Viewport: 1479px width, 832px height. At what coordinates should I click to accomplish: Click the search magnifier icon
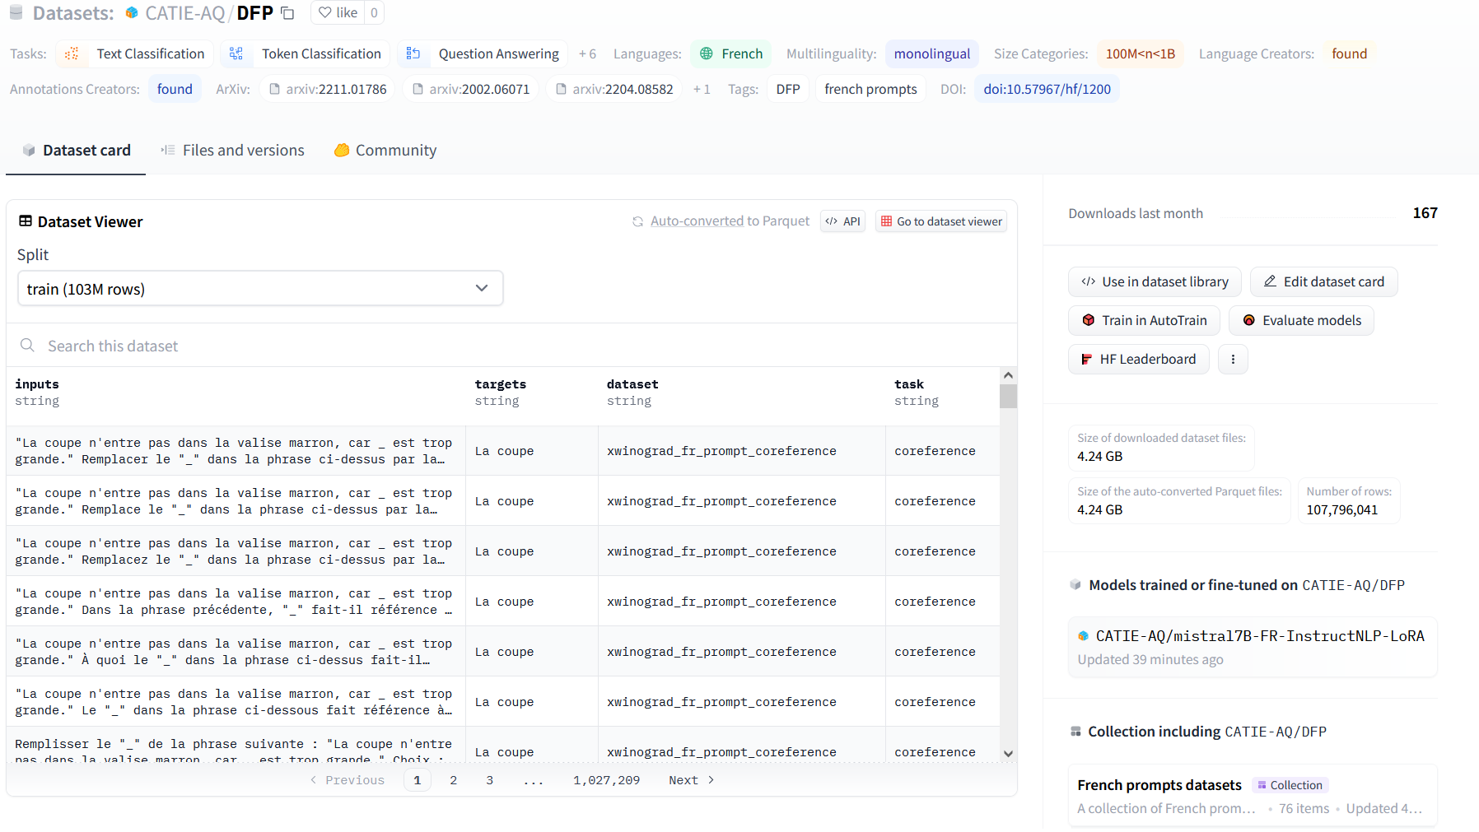(27, 346)
